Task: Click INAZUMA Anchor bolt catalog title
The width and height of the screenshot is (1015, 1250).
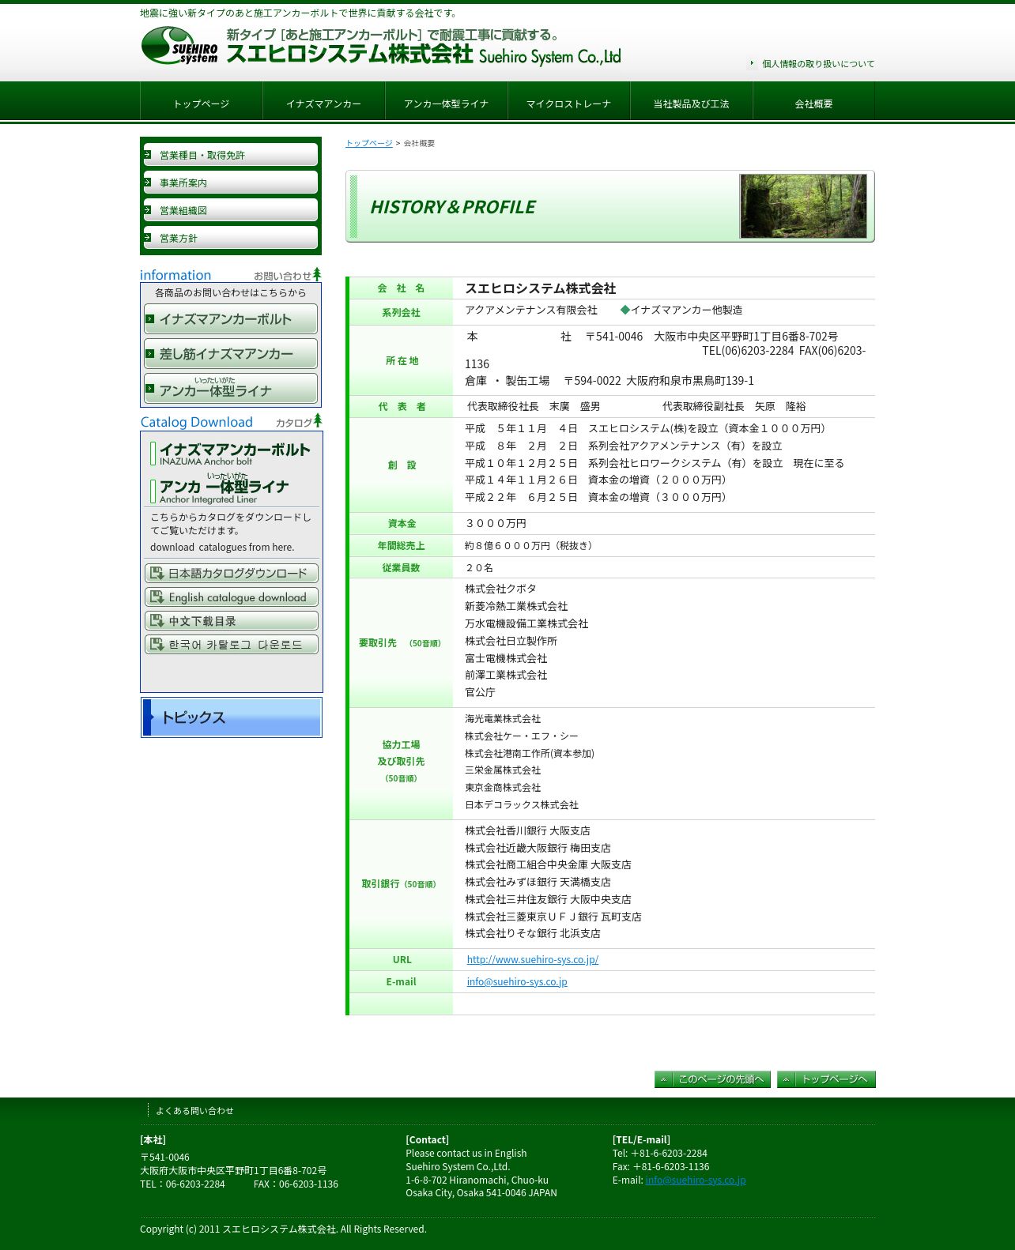Action: tap(230, 454)
